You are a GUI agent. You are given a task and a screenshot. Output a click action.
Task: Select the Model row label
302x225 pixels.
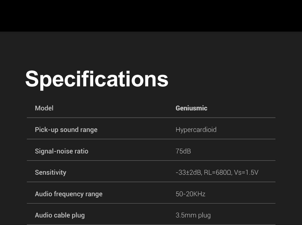[x=44, y=108]
